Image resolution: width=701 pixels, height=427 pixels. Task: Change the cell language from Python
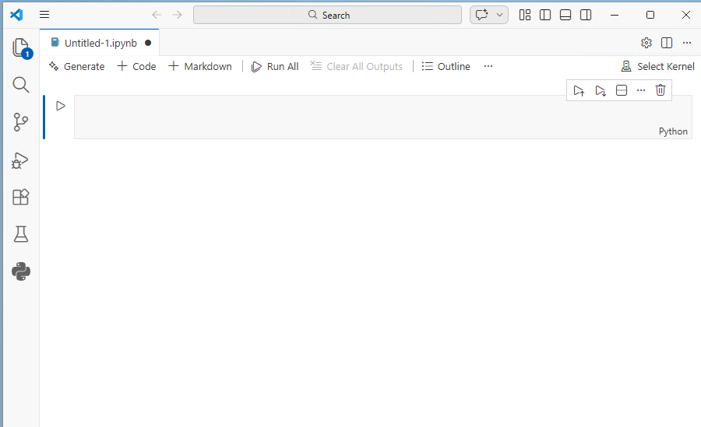tap(673, 131)
